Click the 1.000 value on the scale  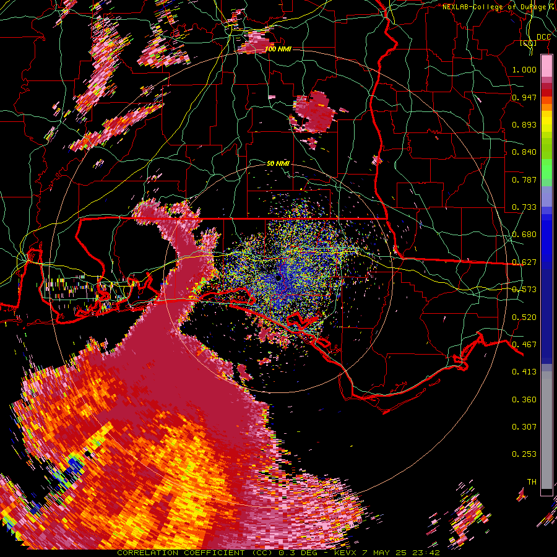tap(524, 69)
